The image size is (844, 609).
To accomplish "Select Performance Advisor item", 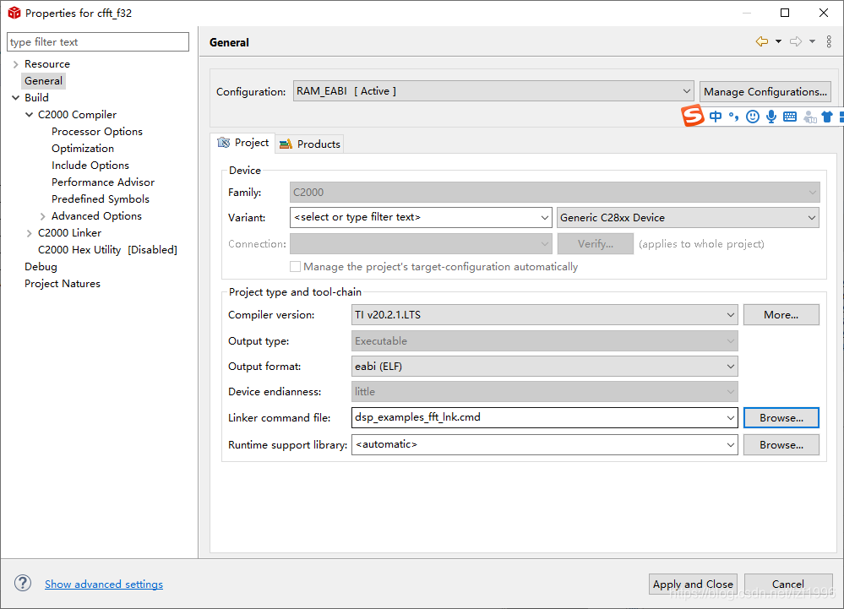I will [x=103, y=182].
